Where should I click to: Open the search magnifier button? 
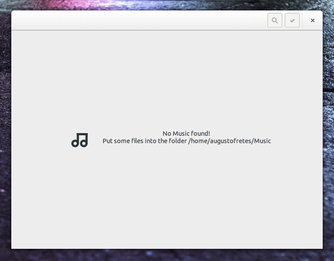coord(275,20)
